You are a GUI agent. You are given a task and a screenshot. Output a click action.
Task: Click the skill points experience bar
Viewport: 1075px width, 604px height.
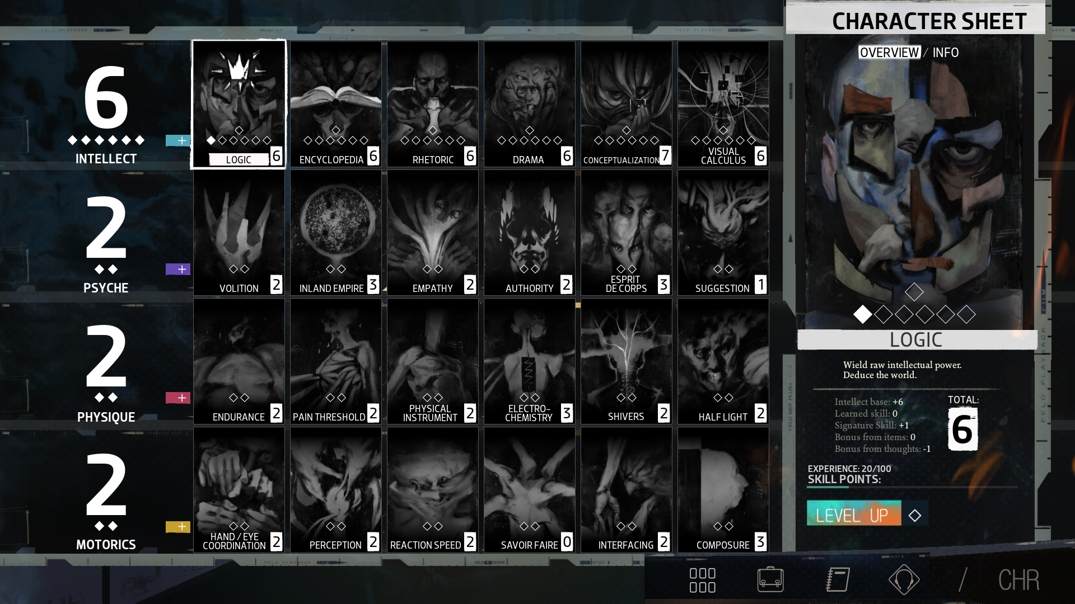[912, 487]
